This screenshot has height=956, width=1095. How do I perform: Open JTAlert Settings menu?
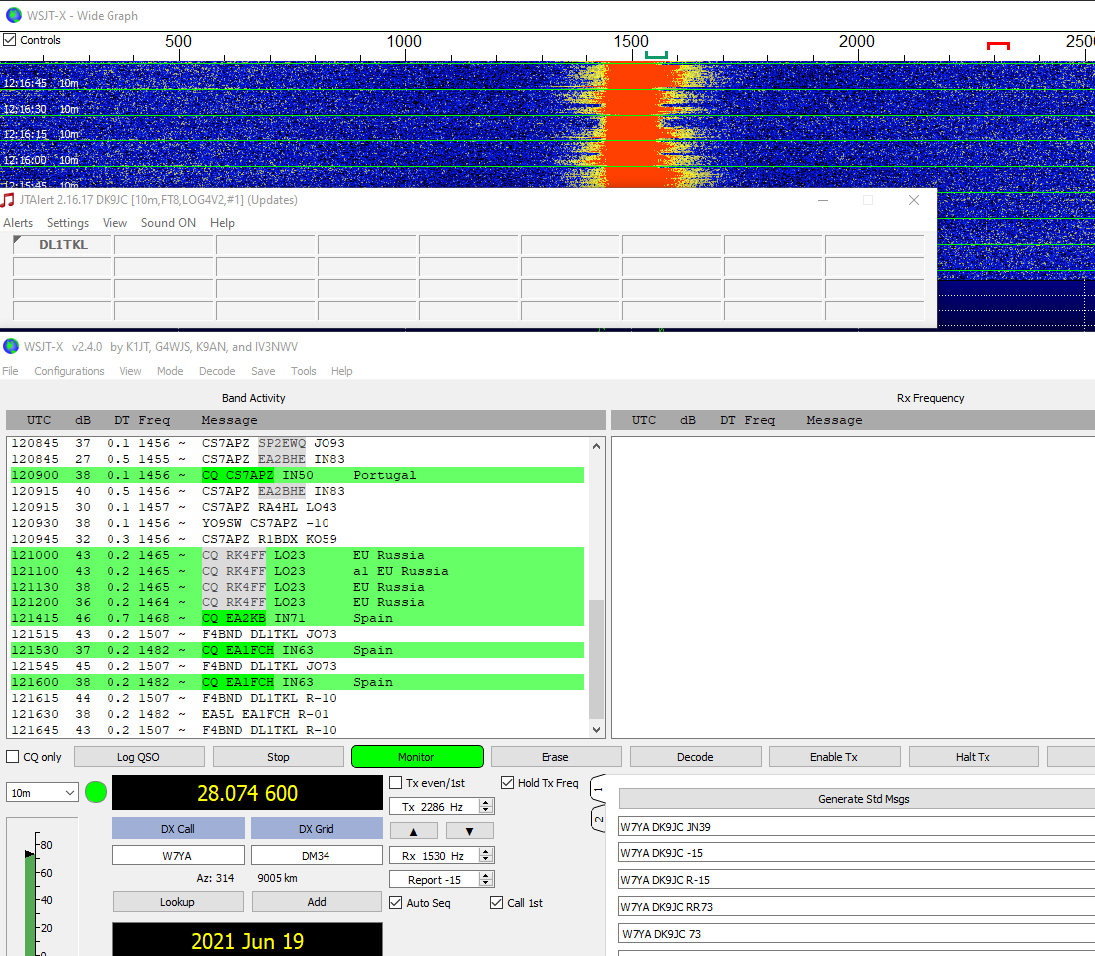click(x=68, y=223)
